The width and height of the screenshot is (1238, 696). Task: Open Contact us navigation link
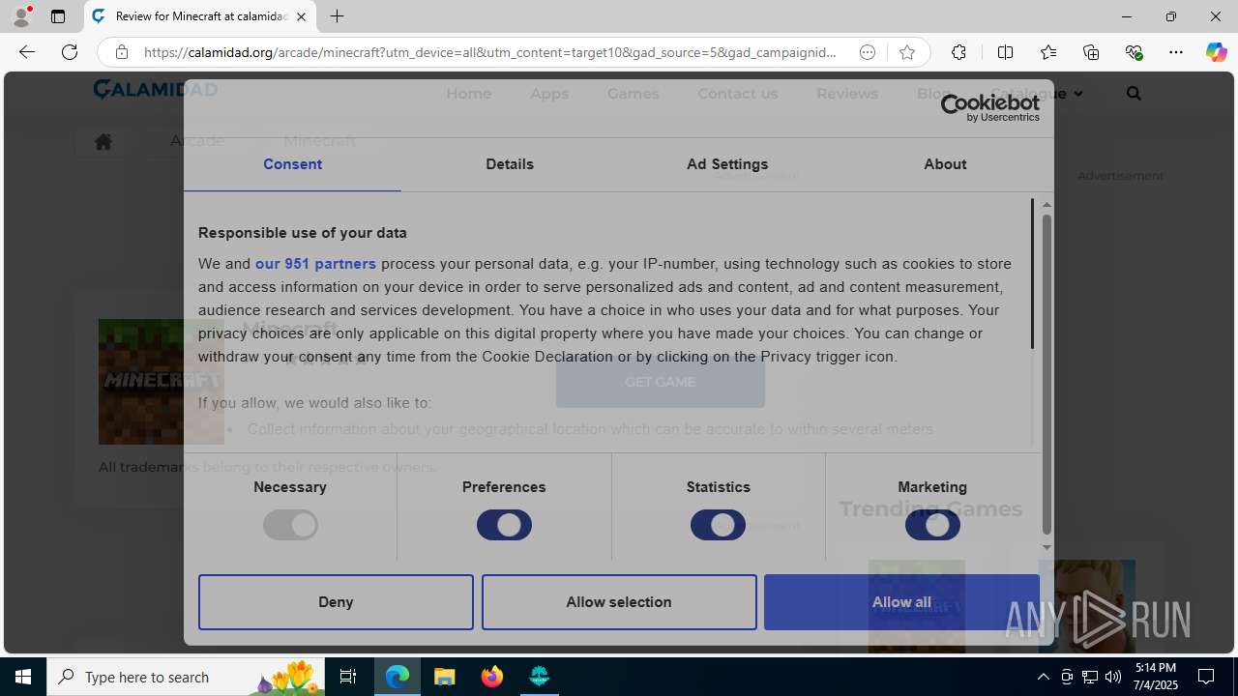pyautogui.click(x=738, y=94)
